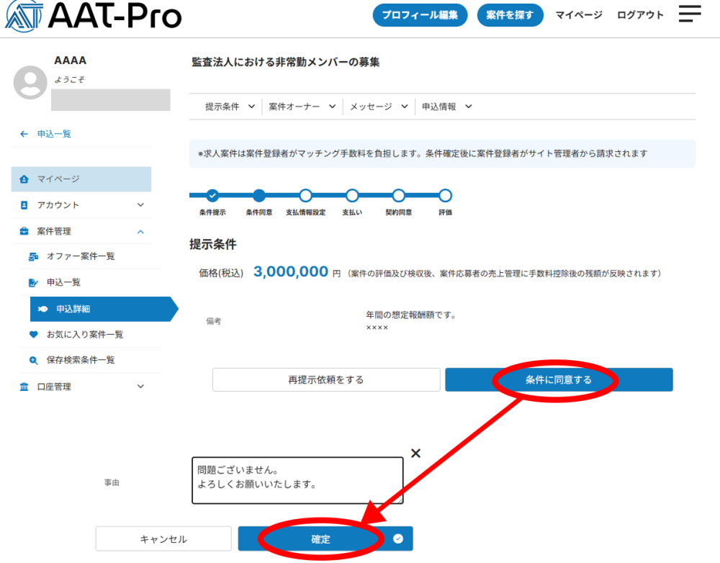
Task: Click the user avatar icon
Action: pos(30,82)
